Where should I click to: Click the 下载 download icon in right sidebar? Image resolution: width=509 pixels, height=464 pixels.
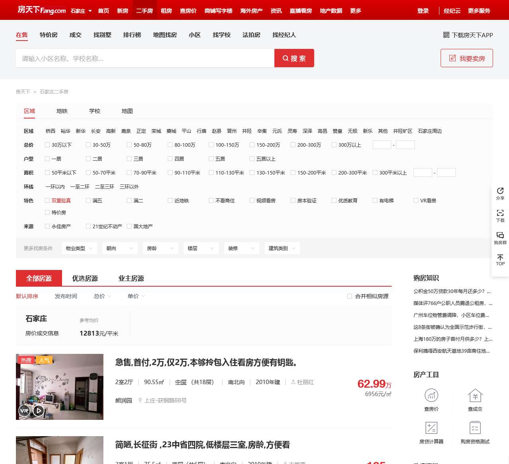[500, 217]
